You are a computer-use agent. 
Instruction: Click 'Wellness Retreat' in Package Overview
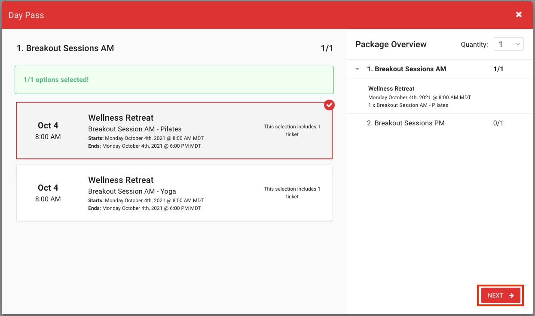click(391, 88)
